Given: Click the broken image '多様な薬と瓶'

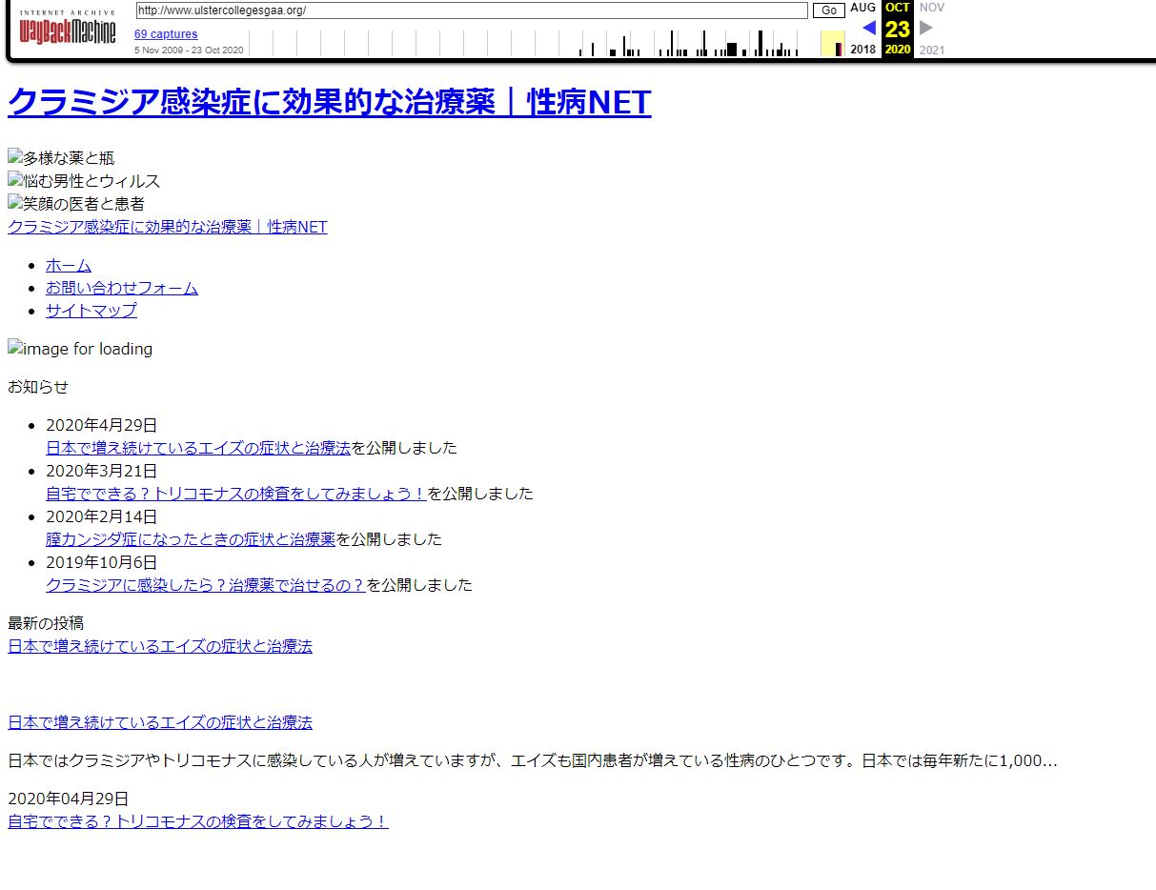Looking at the screenshot, I should [x=61, y=158].
